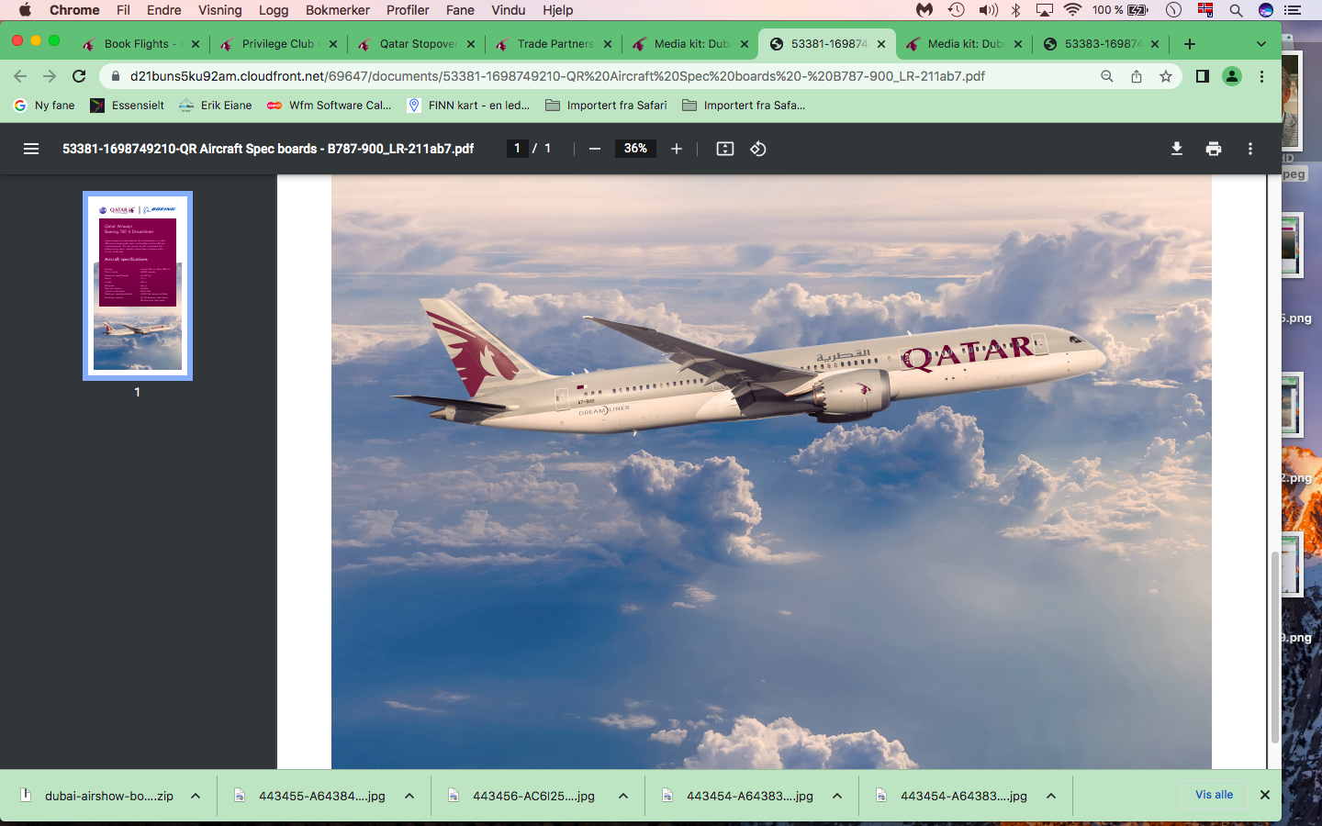
Task: Click Vis alle downloads button
Action: (1214, 795)
